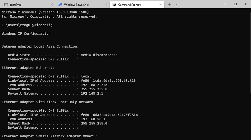The width and height of the screenshot is (251, 140).
Task: Expand the new tab profile dropdown chevron
Action: tap(177, 5)
